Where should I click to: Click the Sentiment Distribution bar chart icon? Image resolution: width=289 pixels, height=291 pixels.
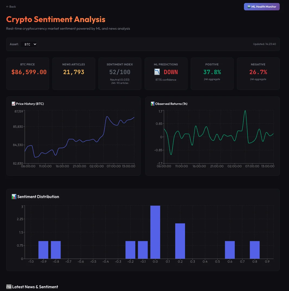[14, 197]
